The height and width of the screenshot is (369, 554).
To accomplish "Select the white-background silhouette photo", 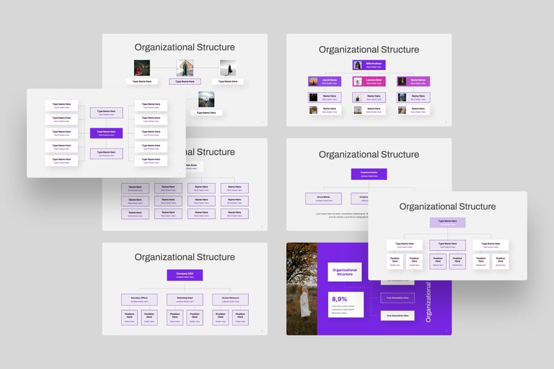I will pos(228,68).
